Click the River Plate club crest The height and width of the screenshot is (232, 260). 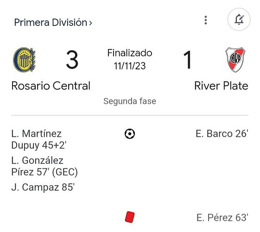click(x=235, y=60)
